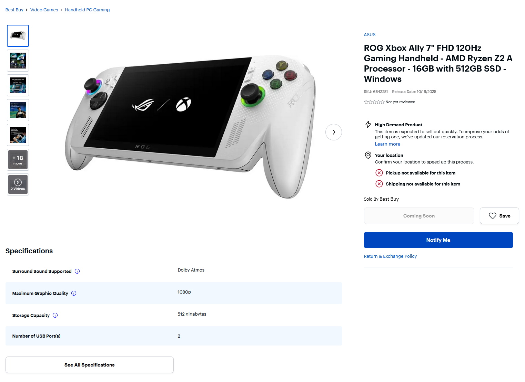
Task: Click the heart Save button
Action: 499,216
